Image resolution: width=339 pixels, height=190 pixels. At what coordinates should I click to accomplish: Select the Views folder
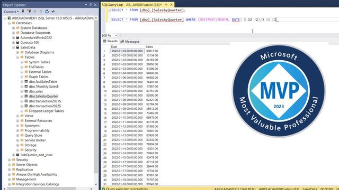tap(29, 116)
